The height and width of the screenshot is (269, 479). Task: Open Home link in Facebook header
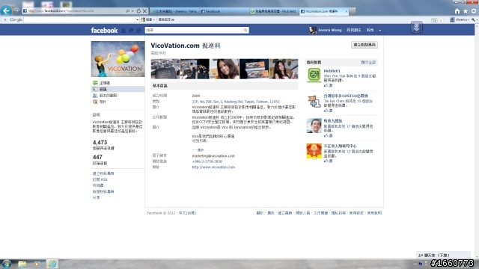[x=370, y=30]
